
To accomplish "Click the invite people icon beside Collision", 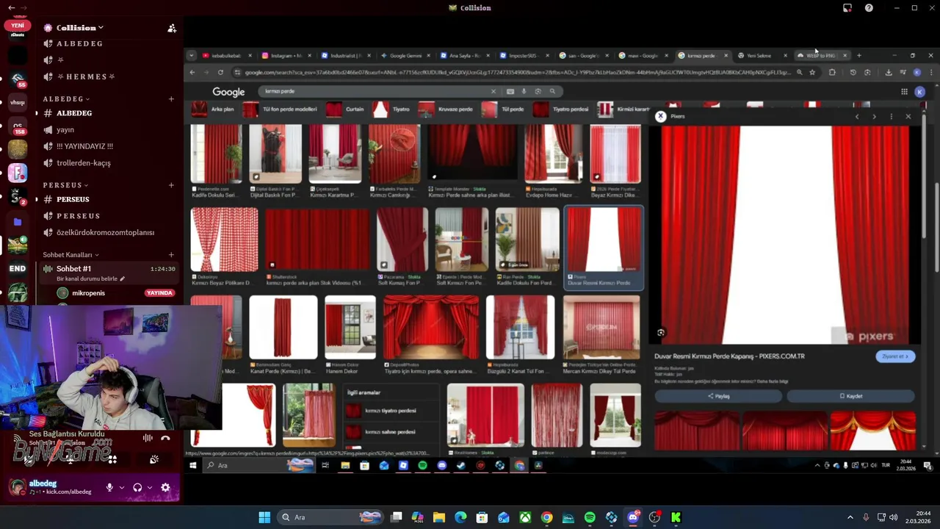I will 172,28.
